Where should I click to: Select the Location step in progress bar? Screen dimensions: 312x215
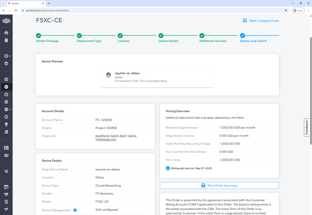[120, 36]
